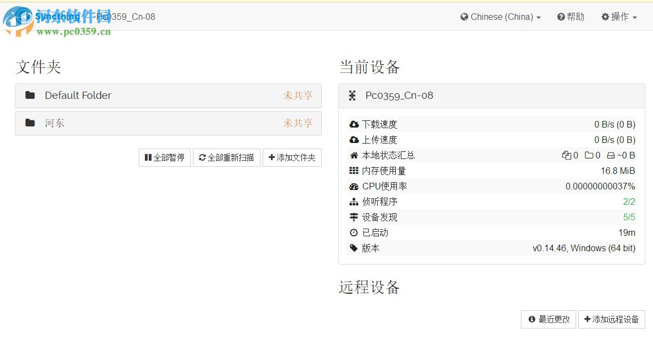
Task: Click the 添加文件夹 add folder button
Action: point(292,157)
